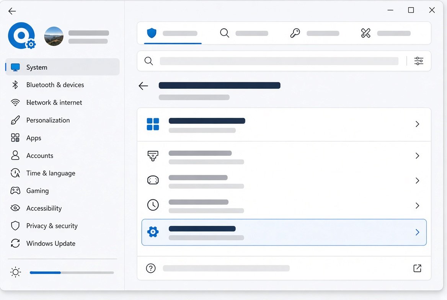The image size is (447, 300).
Task: Open the help question mark icon
Action: (x=151, y=268)
